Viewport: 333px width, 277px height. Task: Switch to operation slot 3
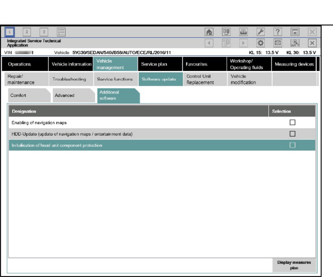pyautogui.click(x=44, y=32)
